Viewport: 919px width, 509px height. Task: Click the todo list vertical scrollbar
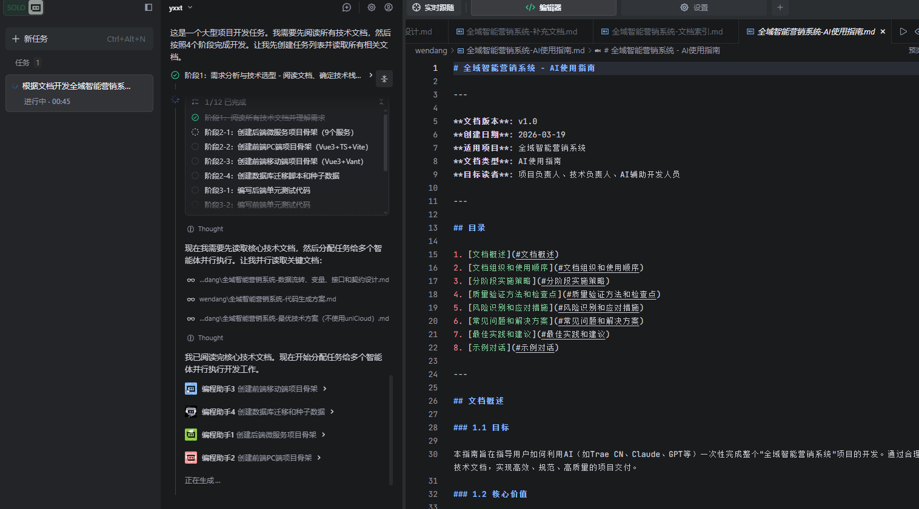click(386, 142)
